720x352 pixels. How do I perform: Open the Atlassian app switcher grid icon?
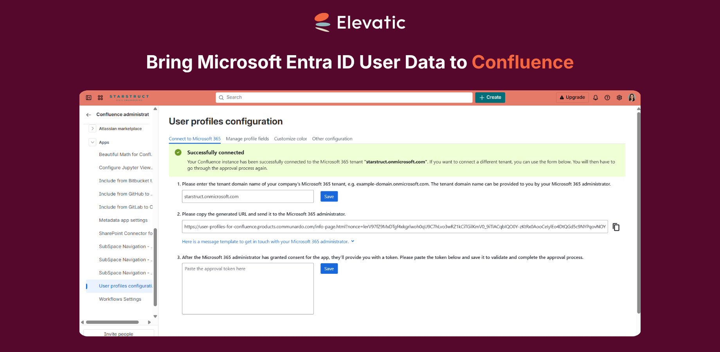click(x=100, y=97)
